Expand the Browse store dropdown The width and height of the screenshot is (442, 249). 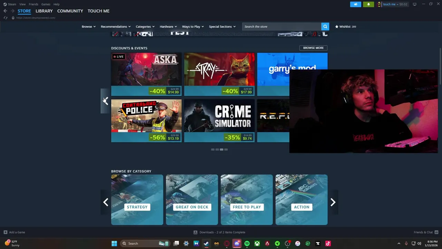coord(88,27)
